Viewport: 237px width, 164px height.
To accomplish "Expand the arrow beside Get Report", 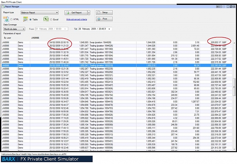I will coord(89,12).
